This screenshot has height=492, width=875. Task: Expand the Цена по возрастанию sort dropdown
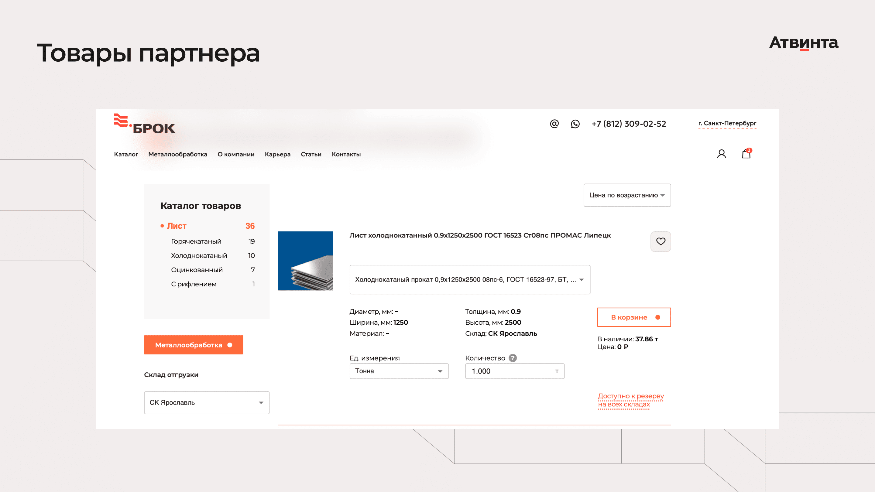click(627, 195)
